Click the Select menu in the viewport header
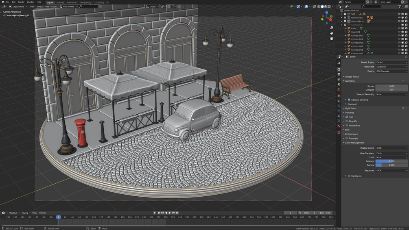The height and width of the screenshot is (230, 409). pos(39,7)
